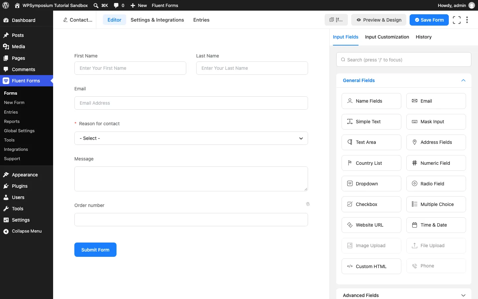478x299 pixels.
Task: Add a Name Fields input
Action: [371, 101]
